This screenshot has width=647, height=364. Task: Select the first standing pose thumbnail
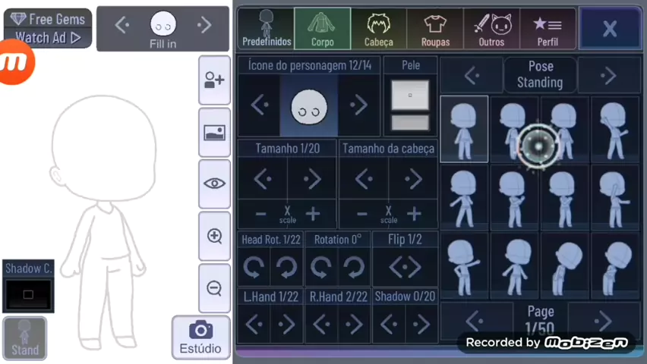(x=464, y=128)
